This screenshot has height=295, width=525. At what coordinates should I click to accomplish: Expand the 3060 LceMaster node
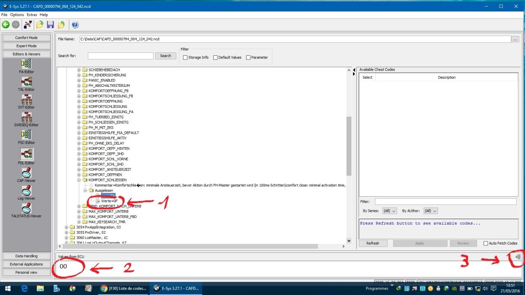coord(66,238)
